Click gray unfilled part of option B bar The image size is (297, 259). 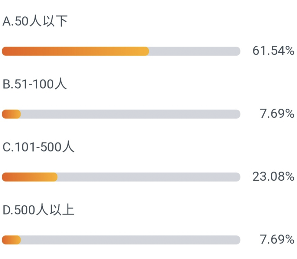[131, 114]
